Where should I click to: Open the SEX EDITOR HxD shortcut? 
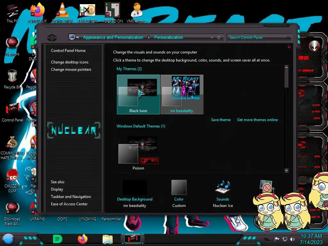point(87,13)
